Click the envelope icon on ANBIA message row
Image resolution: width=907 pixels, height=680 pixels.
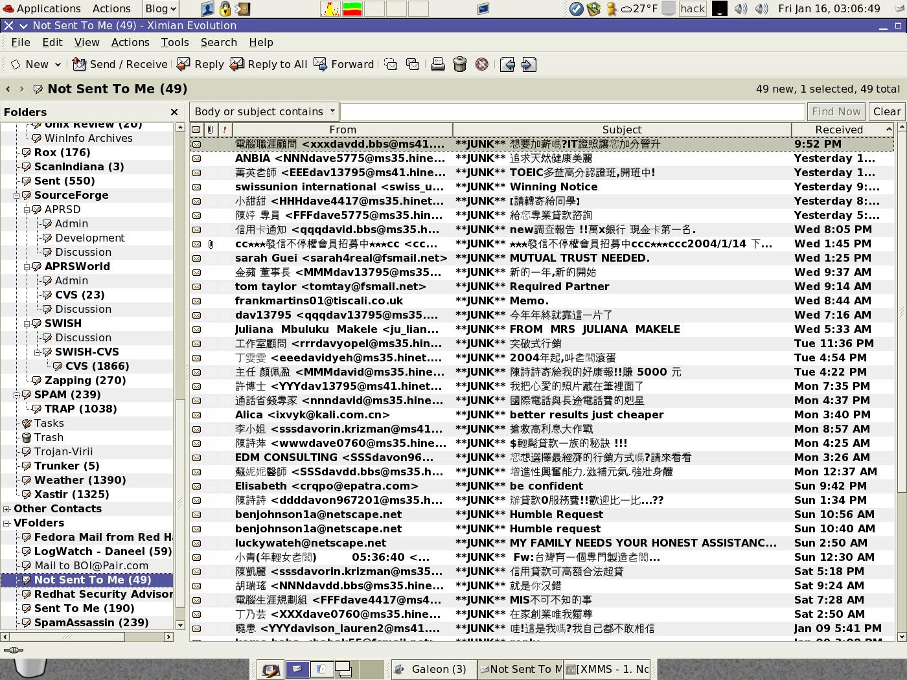point(196,158)
